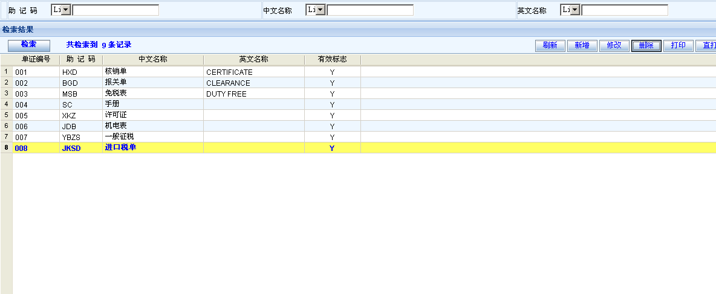
Task: Open the 助记码 condition dropdown
Action: (66, 10)
